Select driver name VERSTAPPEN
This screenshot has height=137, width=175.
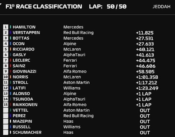26,32
